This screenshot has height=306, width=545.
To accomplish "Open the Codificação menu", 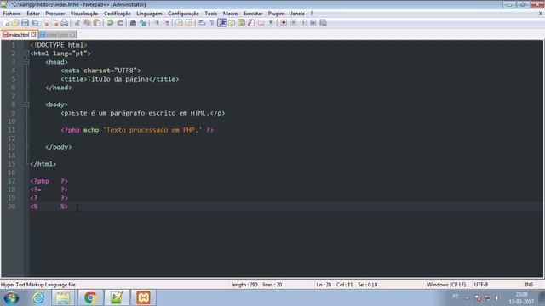I will tap(118, 14).
